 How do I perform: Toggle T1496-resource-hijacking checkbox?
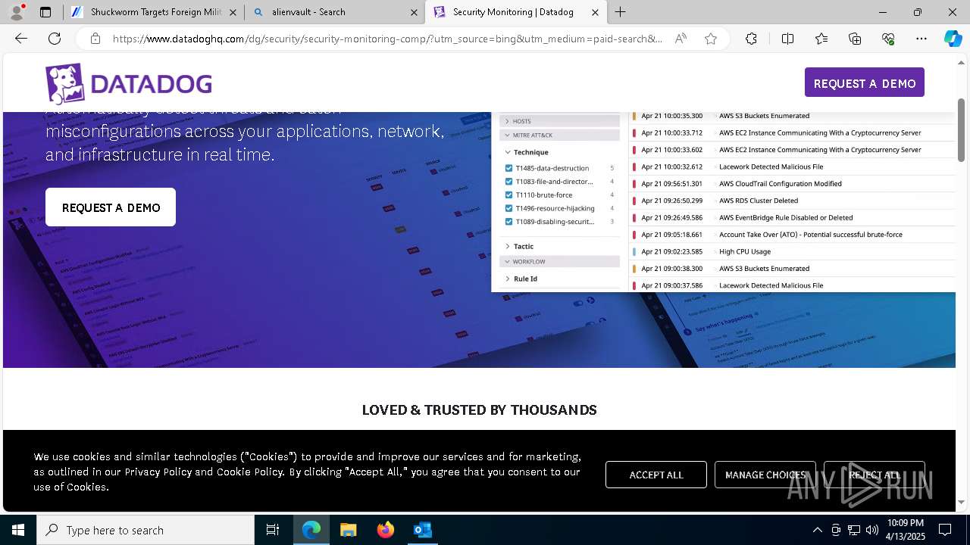tap(509, 208)
